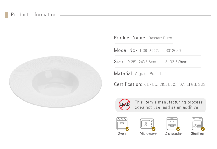Click the Product Information heading

34,15
